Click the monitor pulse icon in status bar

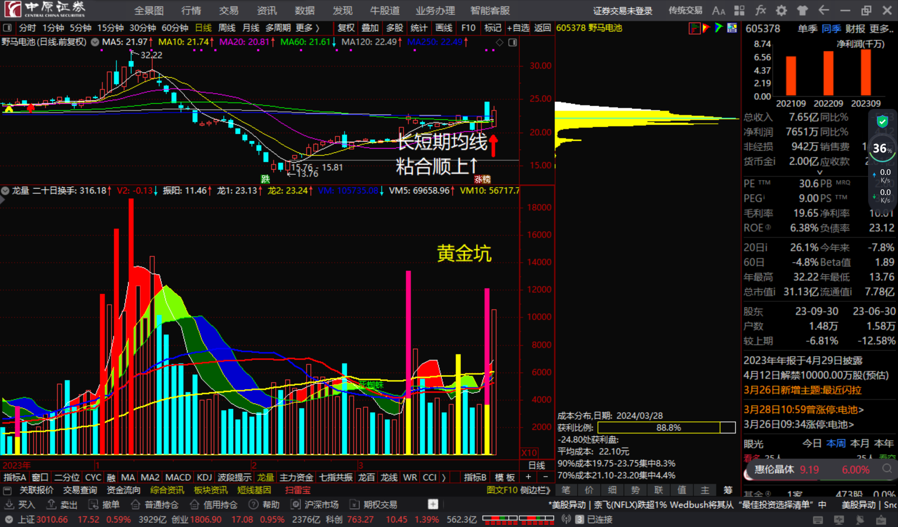839,520
